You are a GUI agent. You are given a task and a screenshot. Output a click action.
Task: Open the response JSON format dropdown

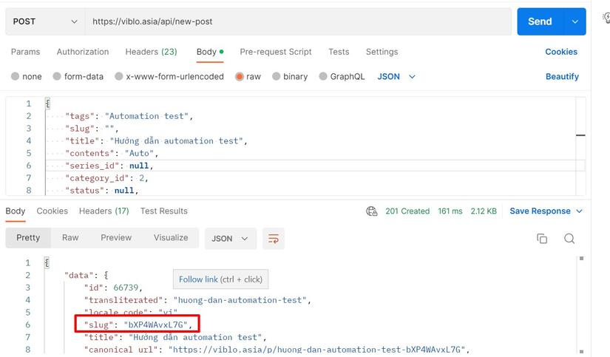coord(230,239)
